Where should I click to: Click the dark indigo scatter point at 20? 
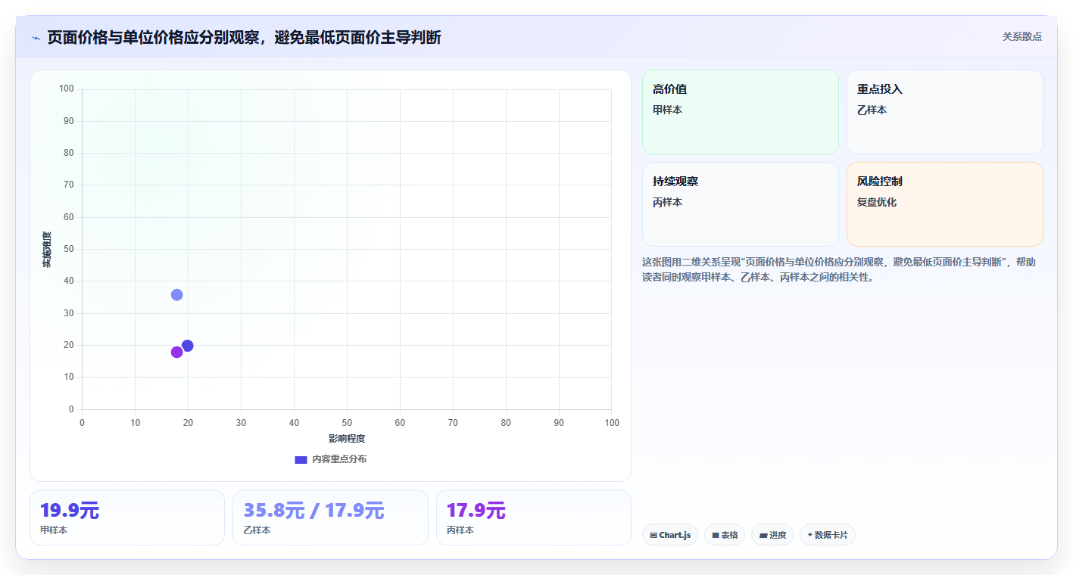coord(188,346)
